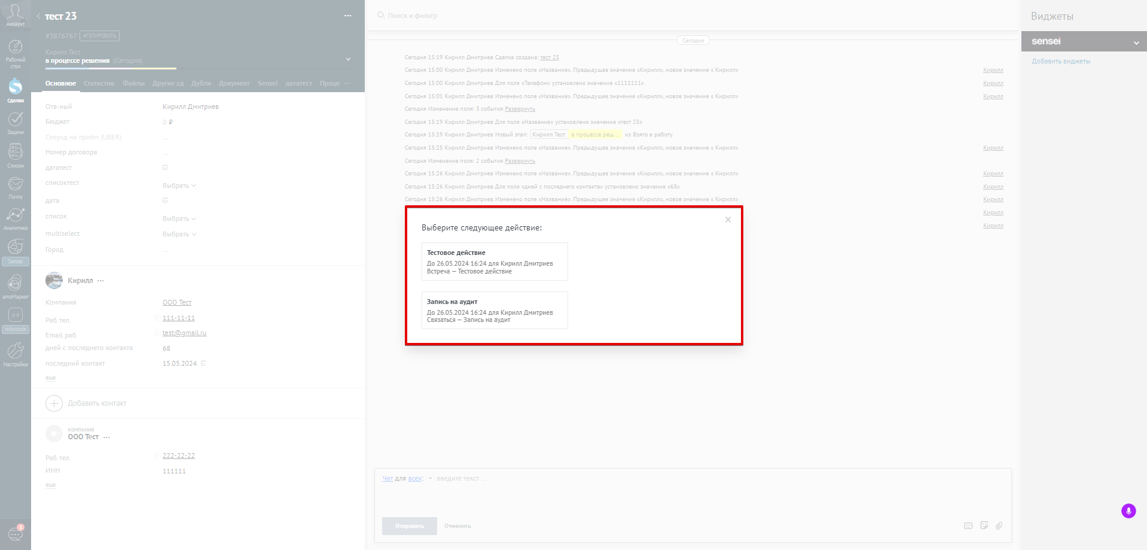Click the Добавить контакт button

click(x=86, y=403)
